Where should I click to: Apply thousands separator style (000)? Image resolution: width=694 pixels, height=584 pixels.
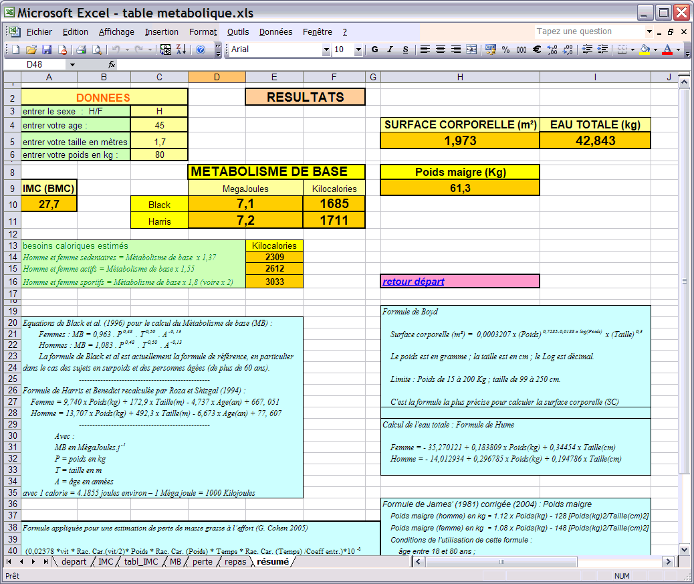tap(522, 50)
